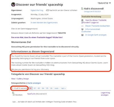Click the trackable spaceship avatar icon
The image size is (114, 107).
tap(13, 5)
